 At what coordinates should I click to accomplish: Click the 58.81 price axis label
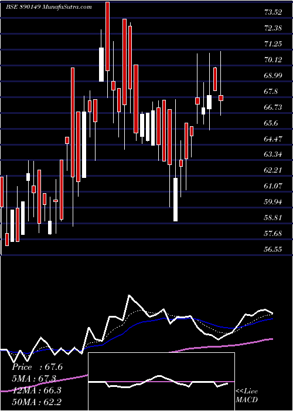[273, 218]
